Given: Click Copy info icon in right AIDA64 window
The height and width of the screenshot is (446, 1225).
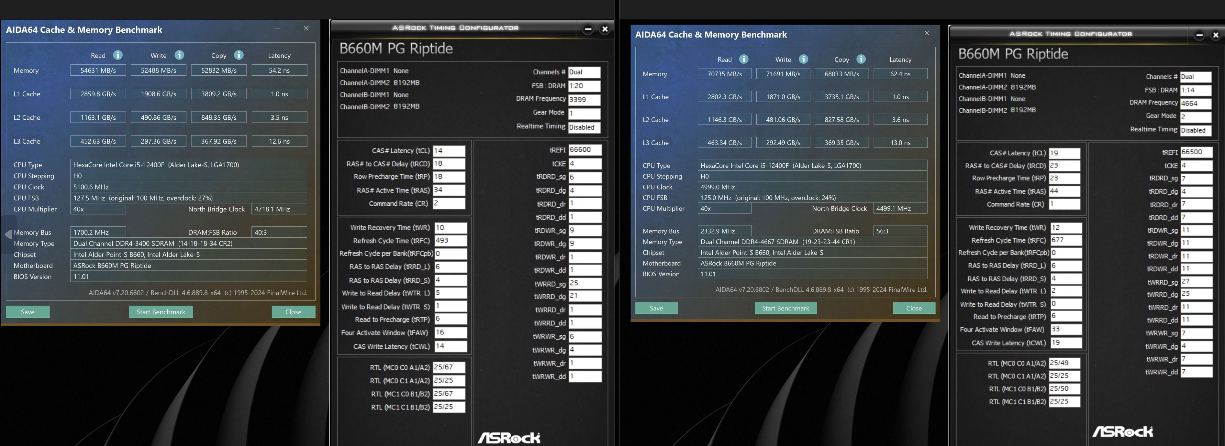Looking at the screenshot, I should 861,59.
